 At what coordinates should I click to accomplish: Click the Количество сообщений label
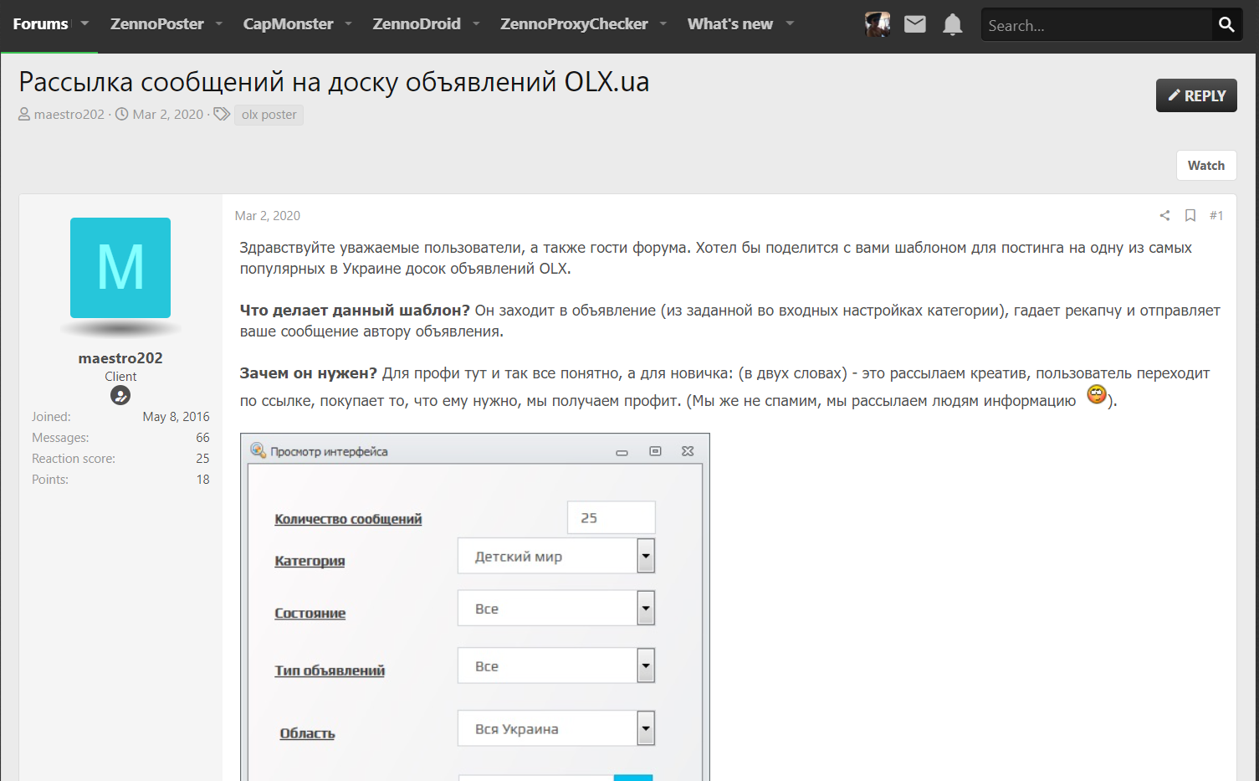(x=348, y=519)
